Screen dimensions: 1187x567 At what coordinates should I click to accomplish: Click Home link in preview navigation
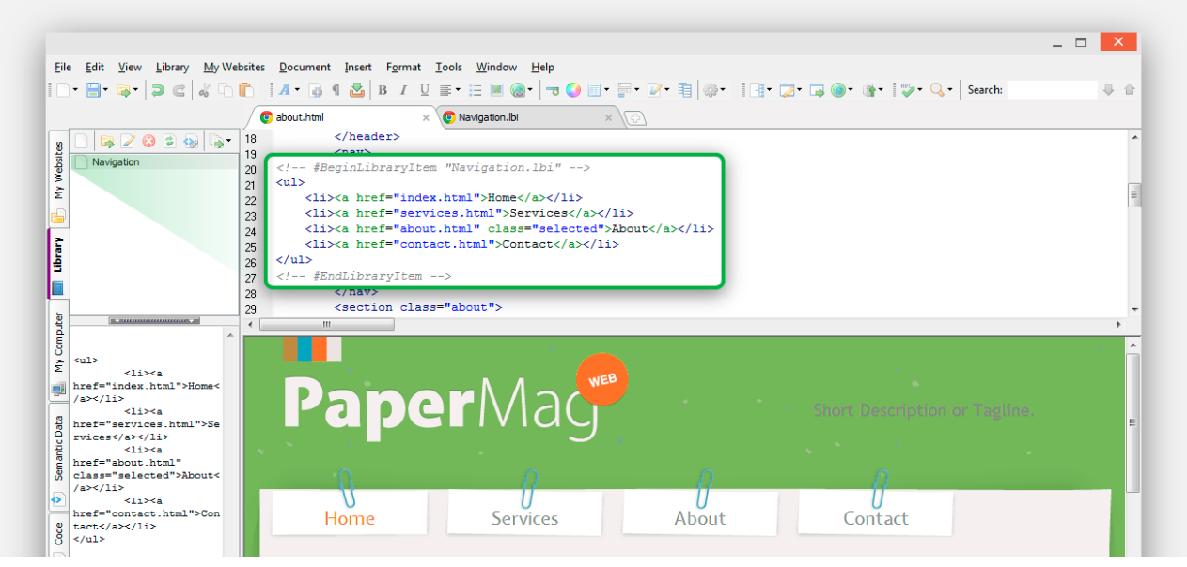[350, 518]
